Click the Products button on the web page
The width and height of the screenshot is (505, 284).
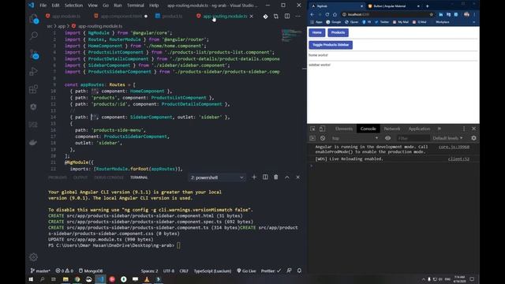[338, 32]
